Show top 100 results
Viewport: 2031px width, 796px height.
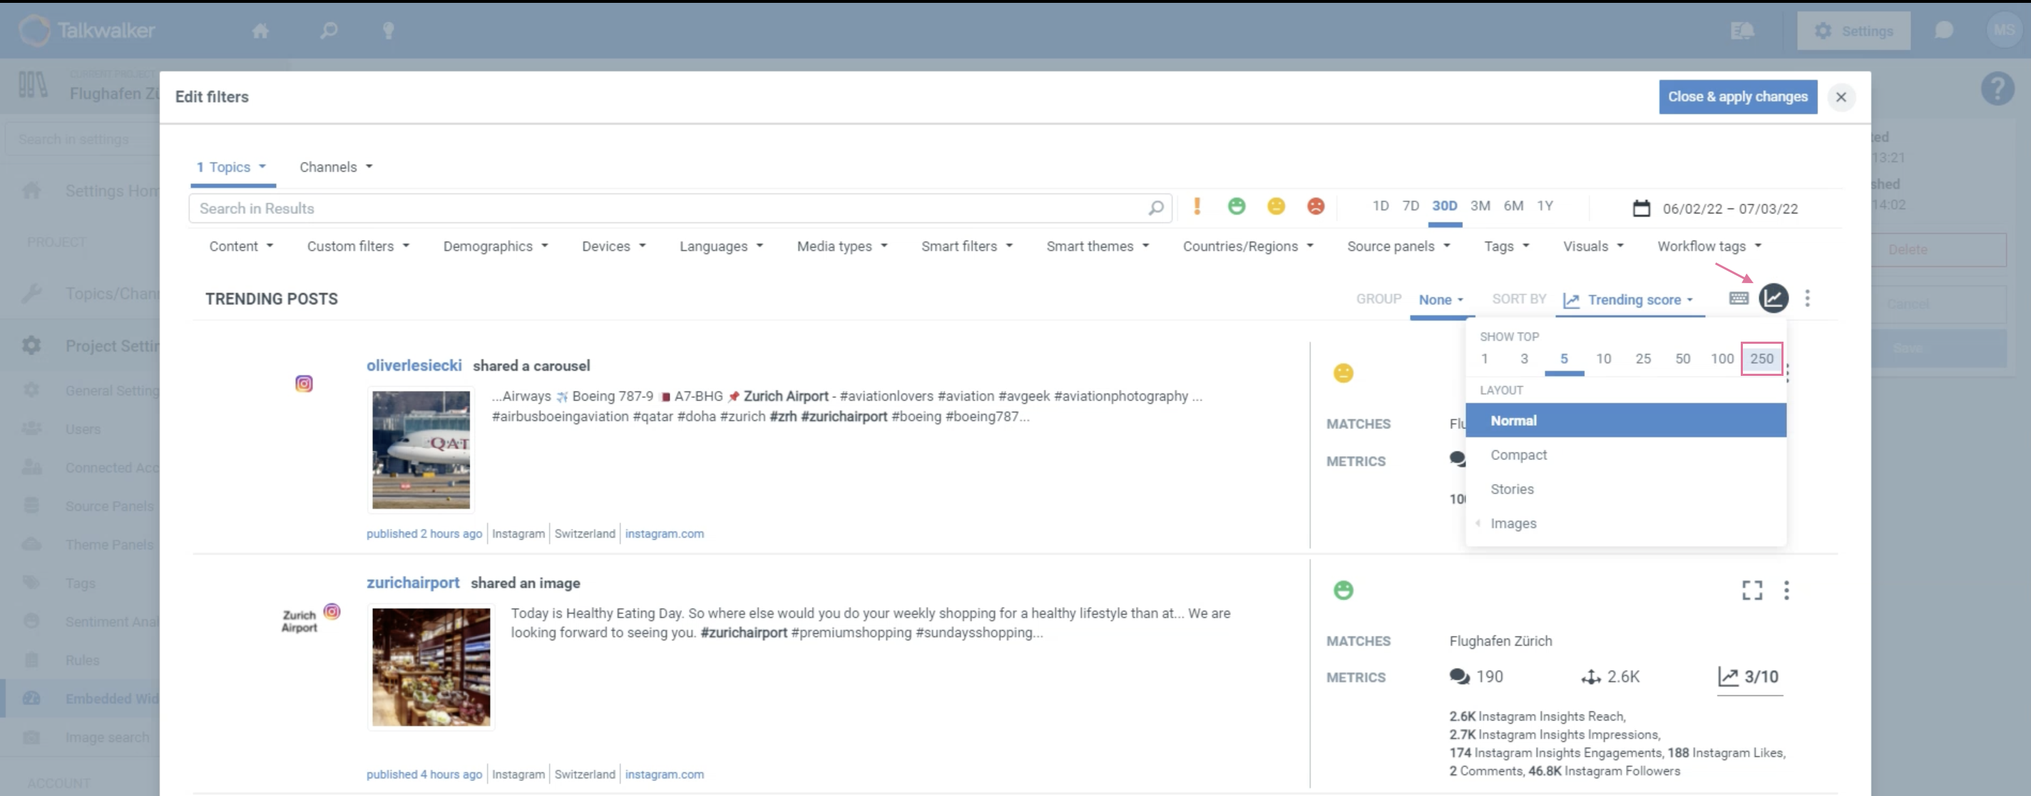click(x=1722, y=359)
